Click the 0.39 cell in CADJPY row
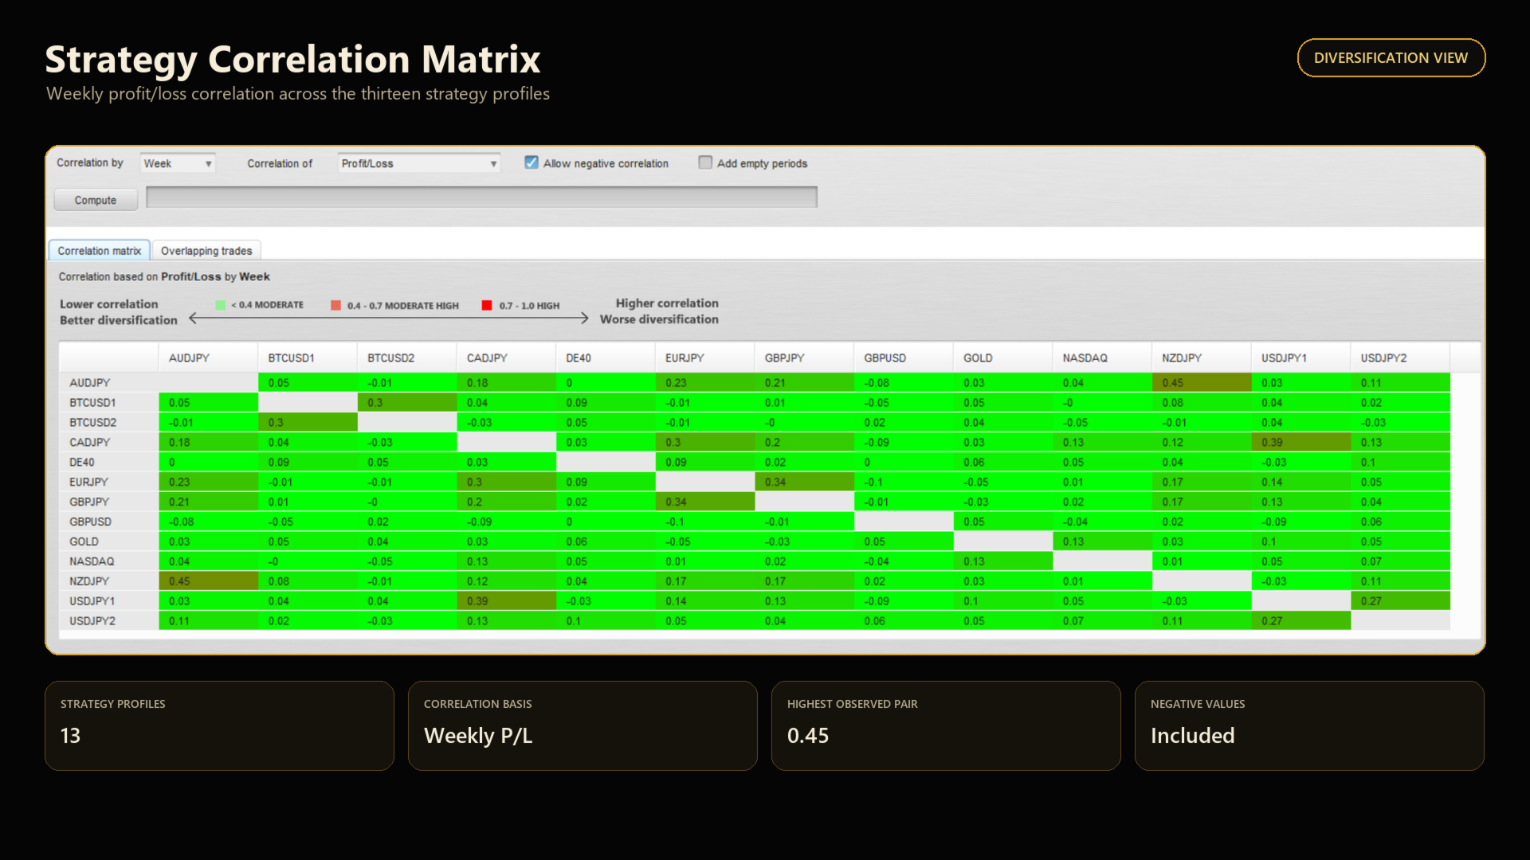The height and width of the screenshot is (860, 1530). 1300,443
